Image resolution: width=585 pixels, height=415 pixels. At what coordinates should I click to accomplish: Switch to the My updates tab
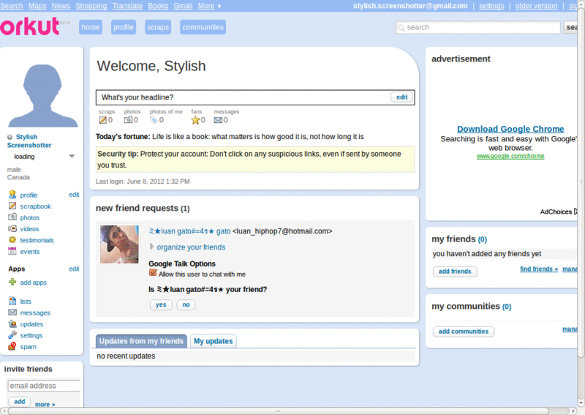tap(213, 340)
